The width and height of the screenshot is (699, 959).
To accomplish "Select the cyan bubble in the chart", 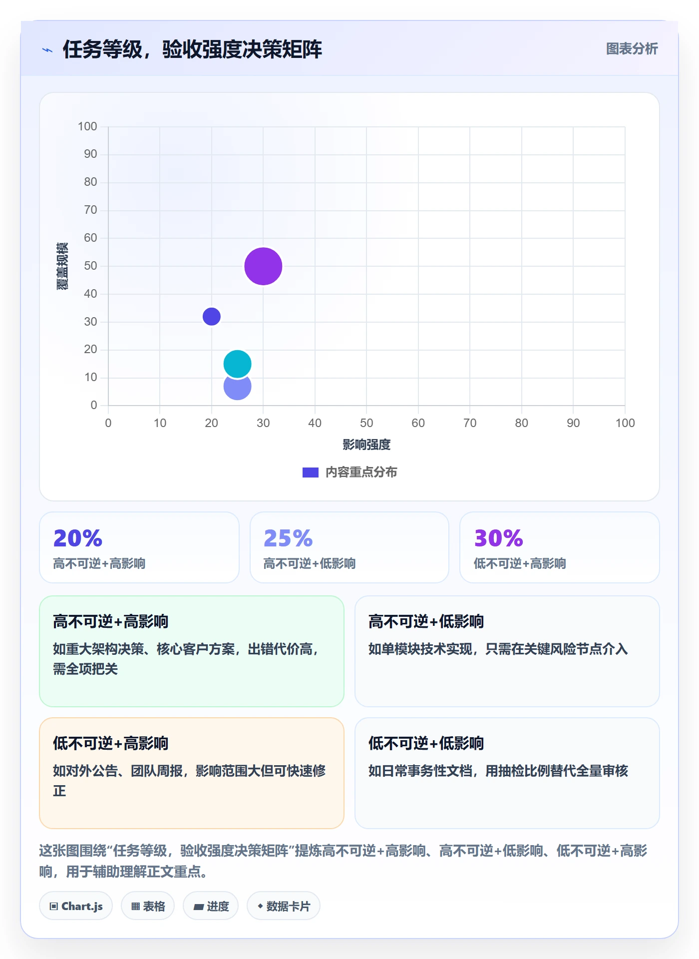I will click(237, 364).
